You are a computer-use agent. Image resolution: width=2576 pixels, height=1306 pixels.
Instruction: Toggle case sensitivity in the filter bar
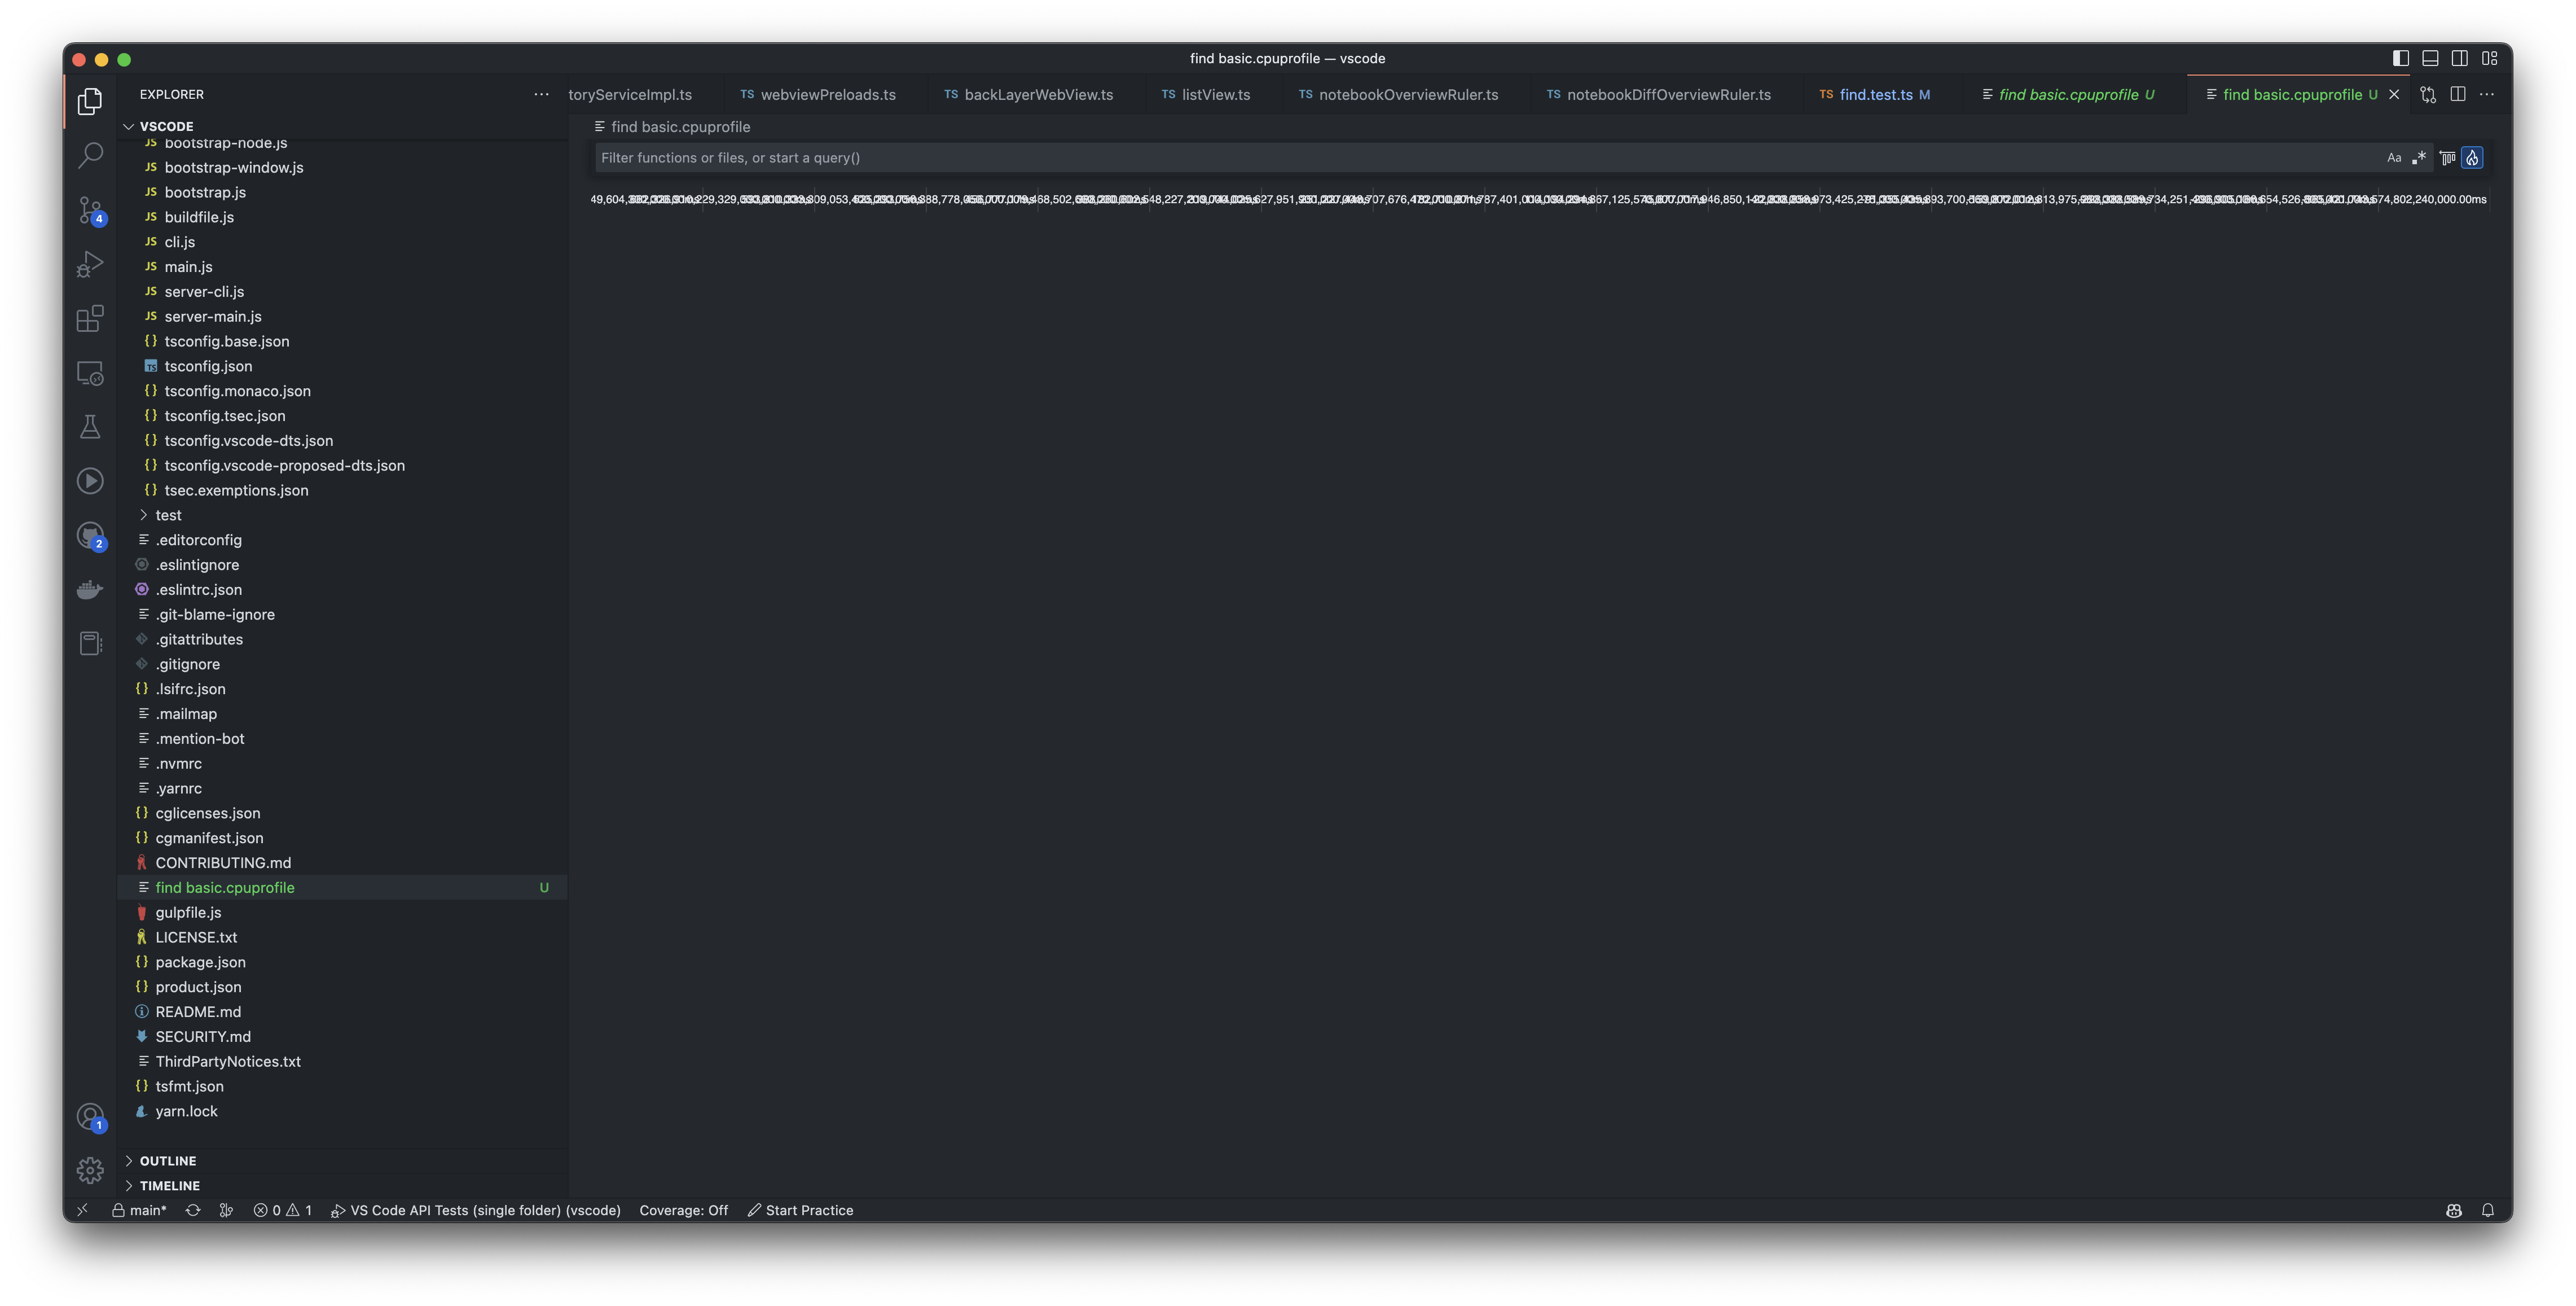coord(2394,157)
